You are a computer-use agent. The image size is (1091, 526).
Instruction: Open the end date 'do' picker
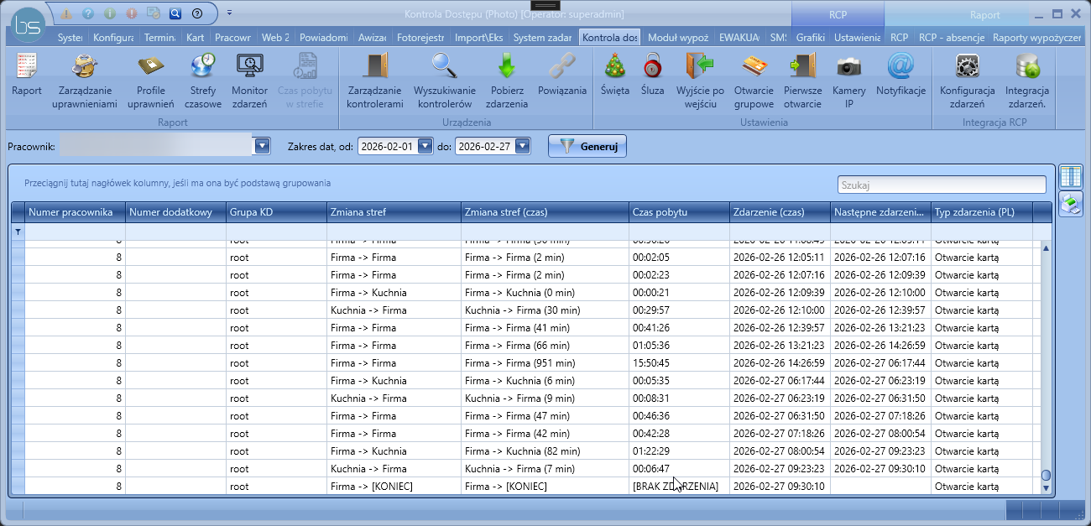(x=523, y=147)
